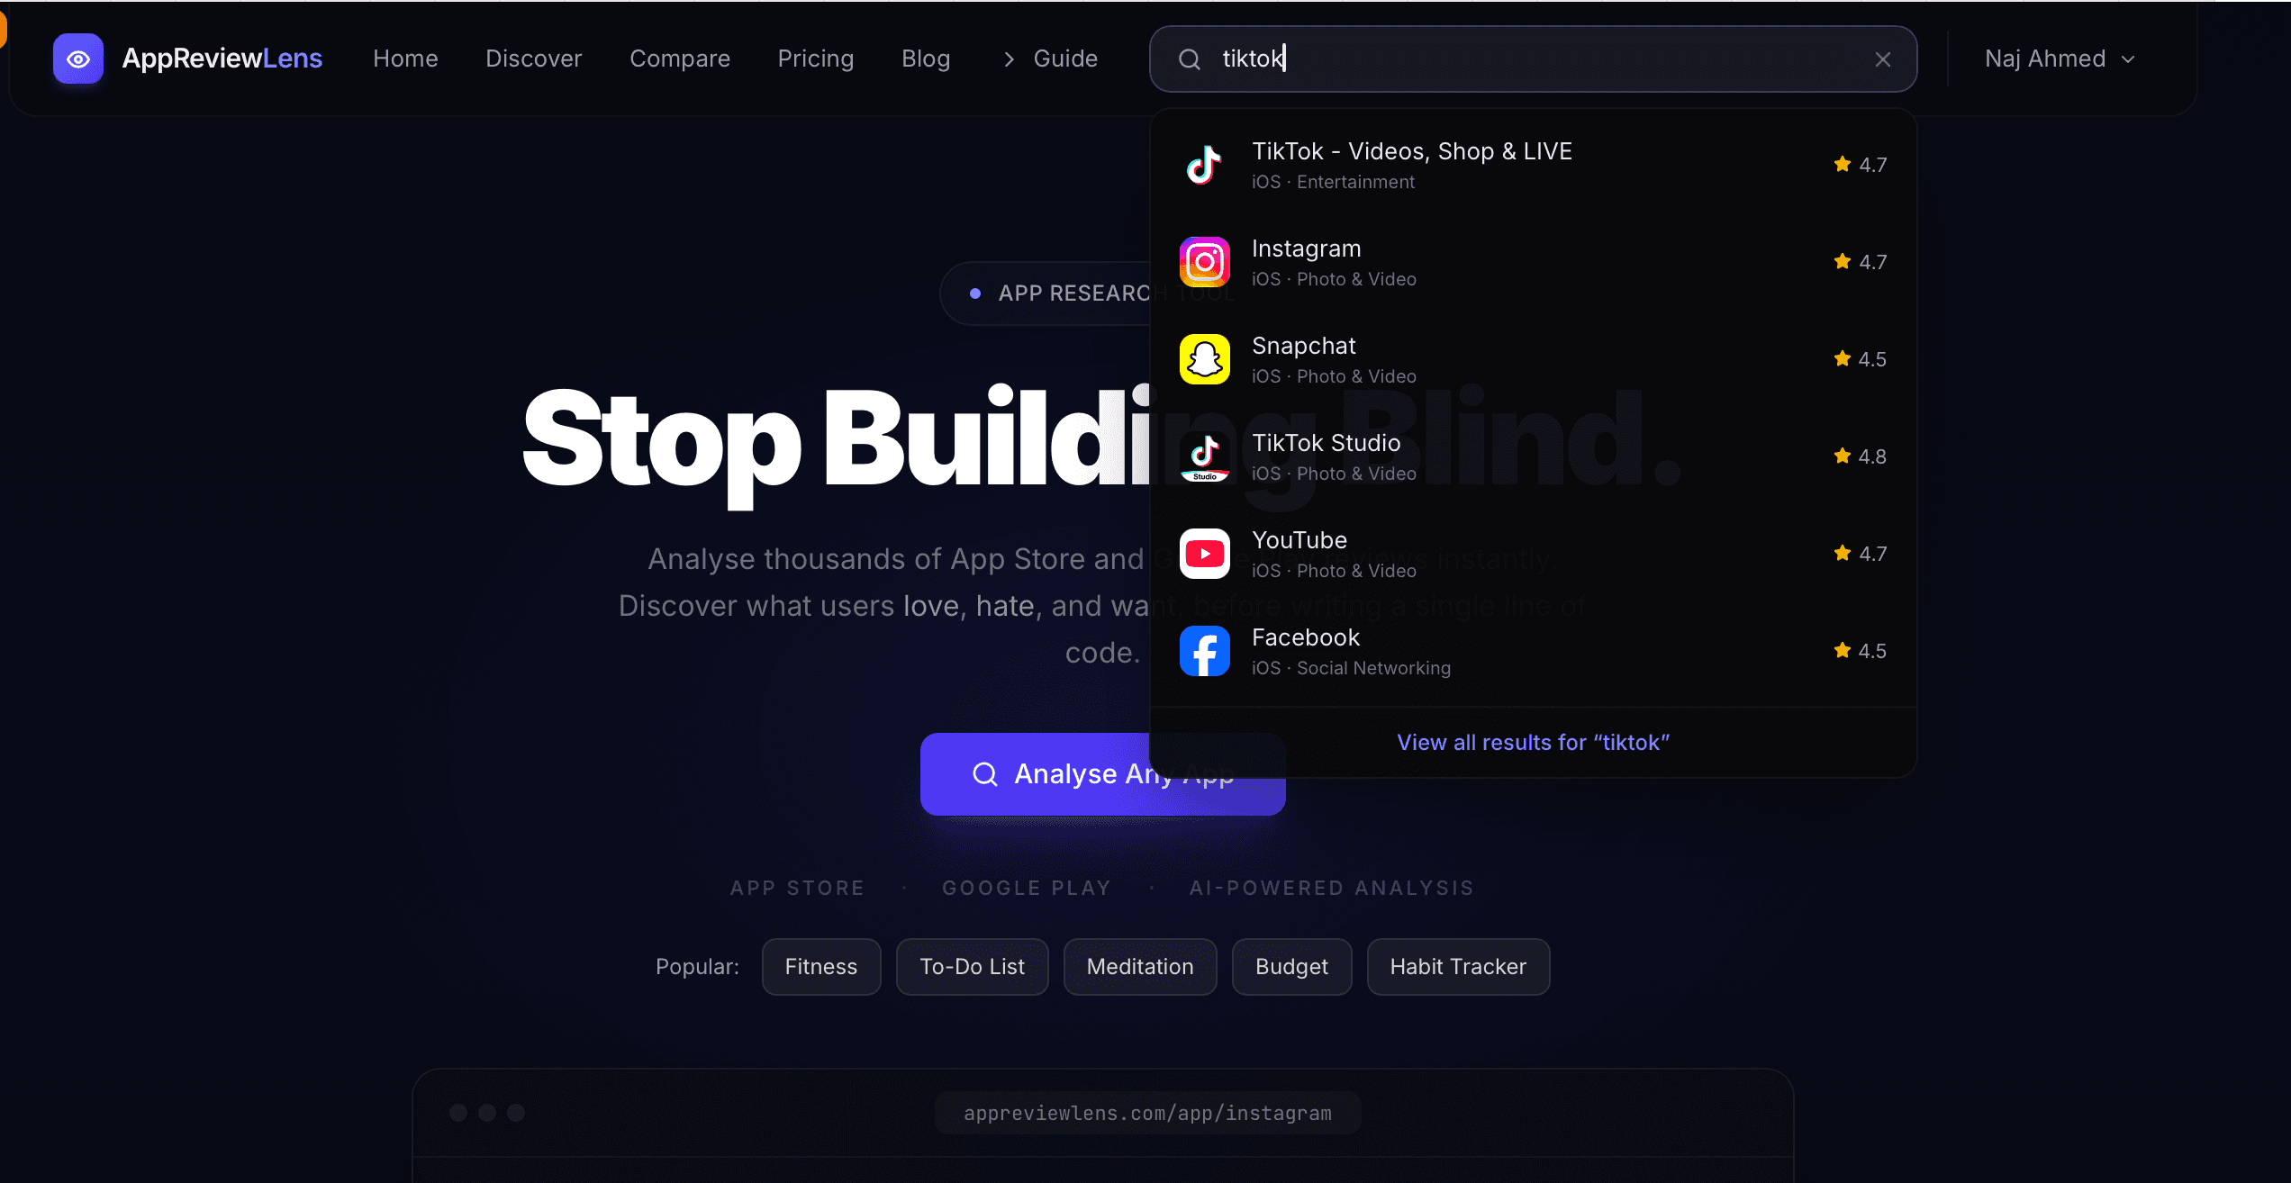Click the AppReviewLens eye logo icon
The height and width of the screenshot is (1183, 2291).
tap(78, 59)
